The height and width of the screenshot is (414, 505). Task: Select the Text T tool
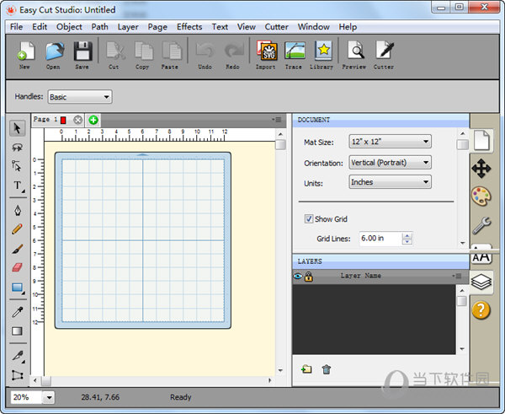click(18, 185)
